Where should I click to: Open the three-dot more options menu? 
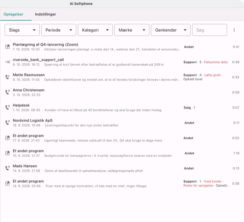click(x=234, y=30)
